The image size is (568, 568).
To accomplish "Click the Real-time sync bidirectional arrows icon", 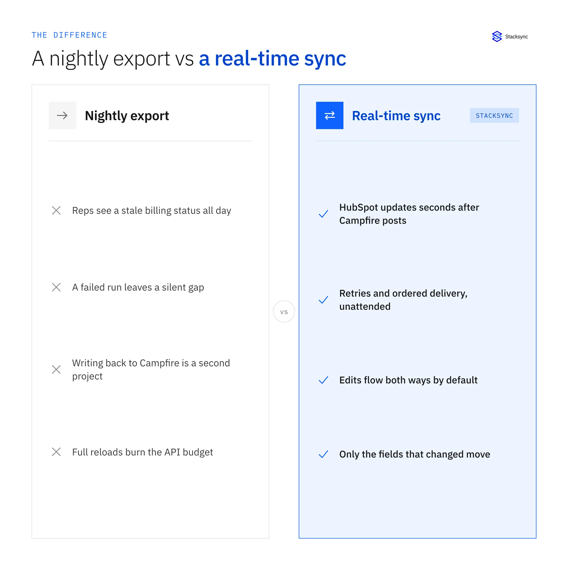I will tap(329, 115).
